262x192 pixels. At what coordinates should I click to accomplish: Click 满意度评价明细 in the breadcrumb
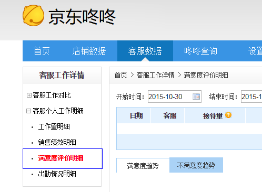[206, 75]
